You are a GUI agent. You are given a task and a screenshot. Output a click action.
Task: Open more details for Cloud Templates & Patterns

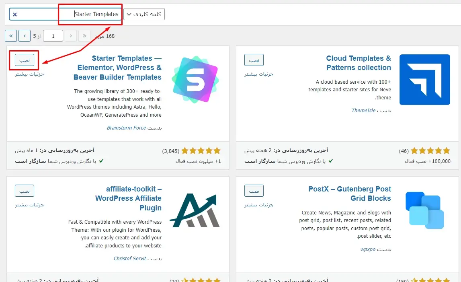point(259,74)
